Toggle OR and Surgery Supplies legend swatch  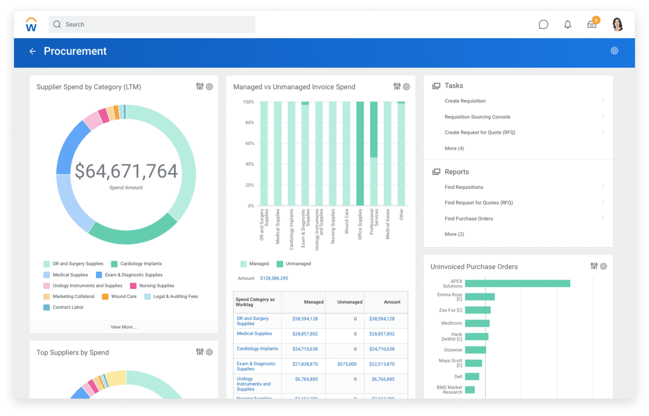coord(47,264)
